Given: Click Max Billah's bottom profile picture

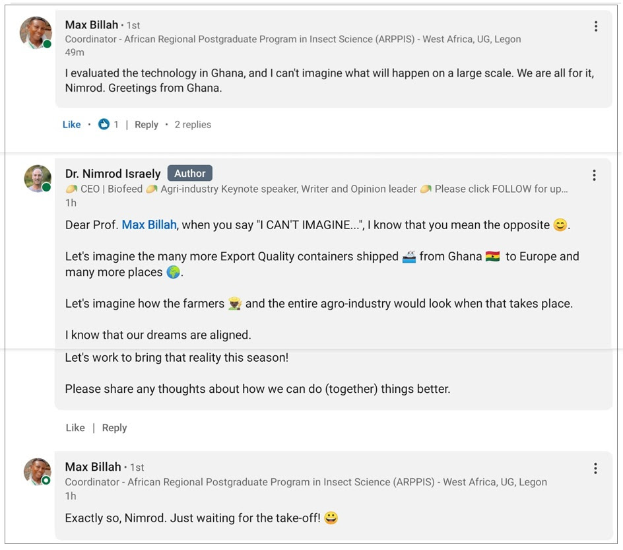Looking at the screenshot, I should (x=37, y=471).
